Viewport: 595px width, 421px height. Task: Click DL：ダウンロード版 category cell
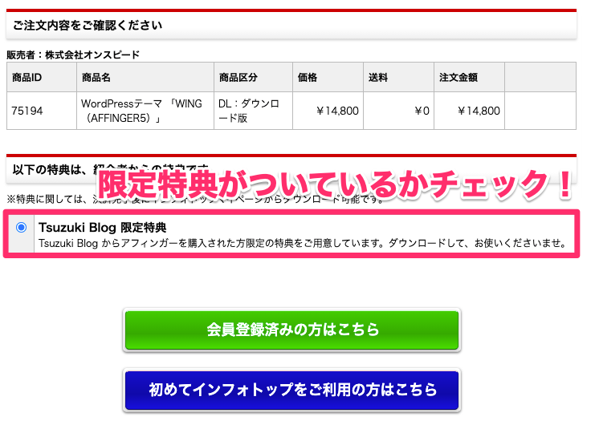(x=253, y=111)
